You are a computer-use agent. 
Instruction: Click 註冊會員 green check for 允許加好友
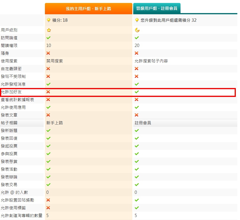tap(137, 92)
